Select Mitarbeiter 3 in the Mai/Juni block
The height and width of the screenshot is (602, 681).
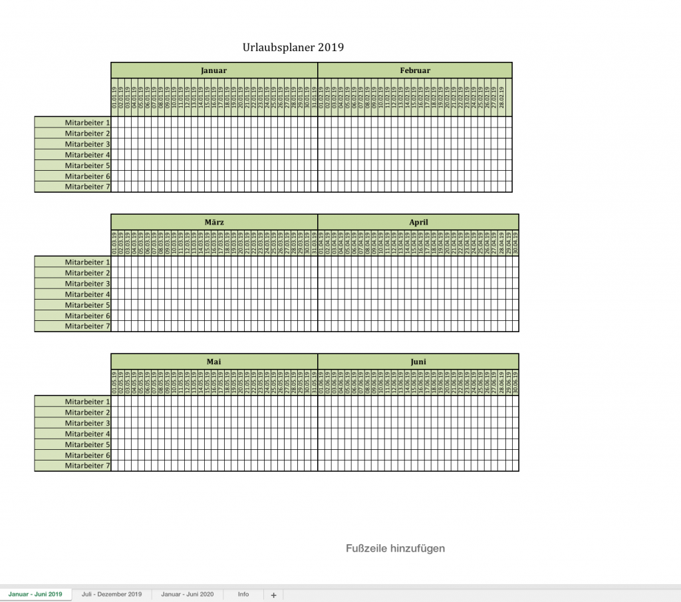[x=72, y=423]
